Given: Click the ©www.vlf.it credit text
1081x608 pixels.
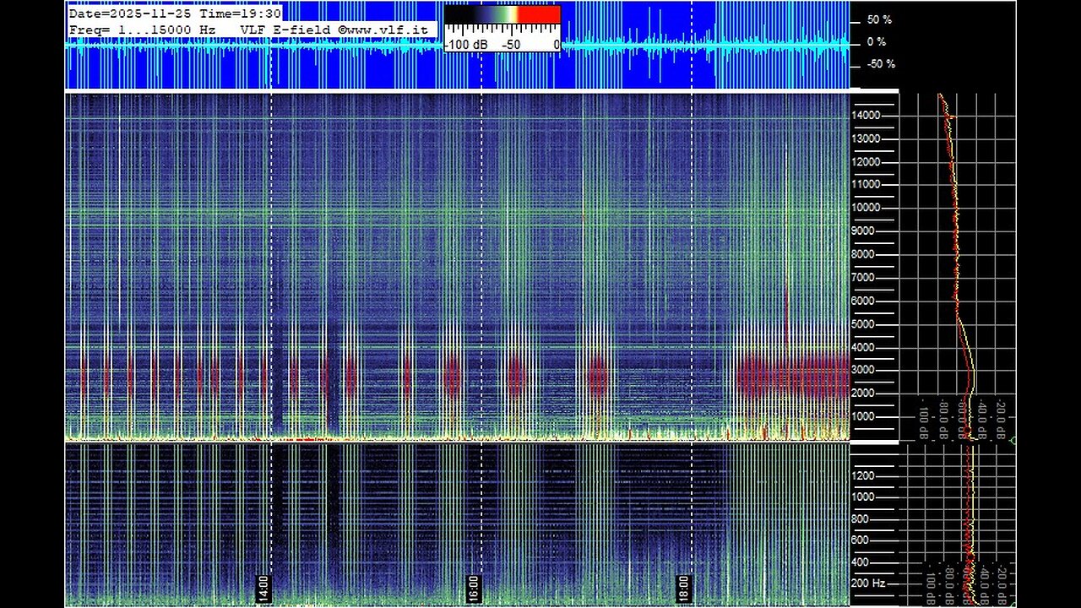Looking at the screenshot, I should 383,30.
